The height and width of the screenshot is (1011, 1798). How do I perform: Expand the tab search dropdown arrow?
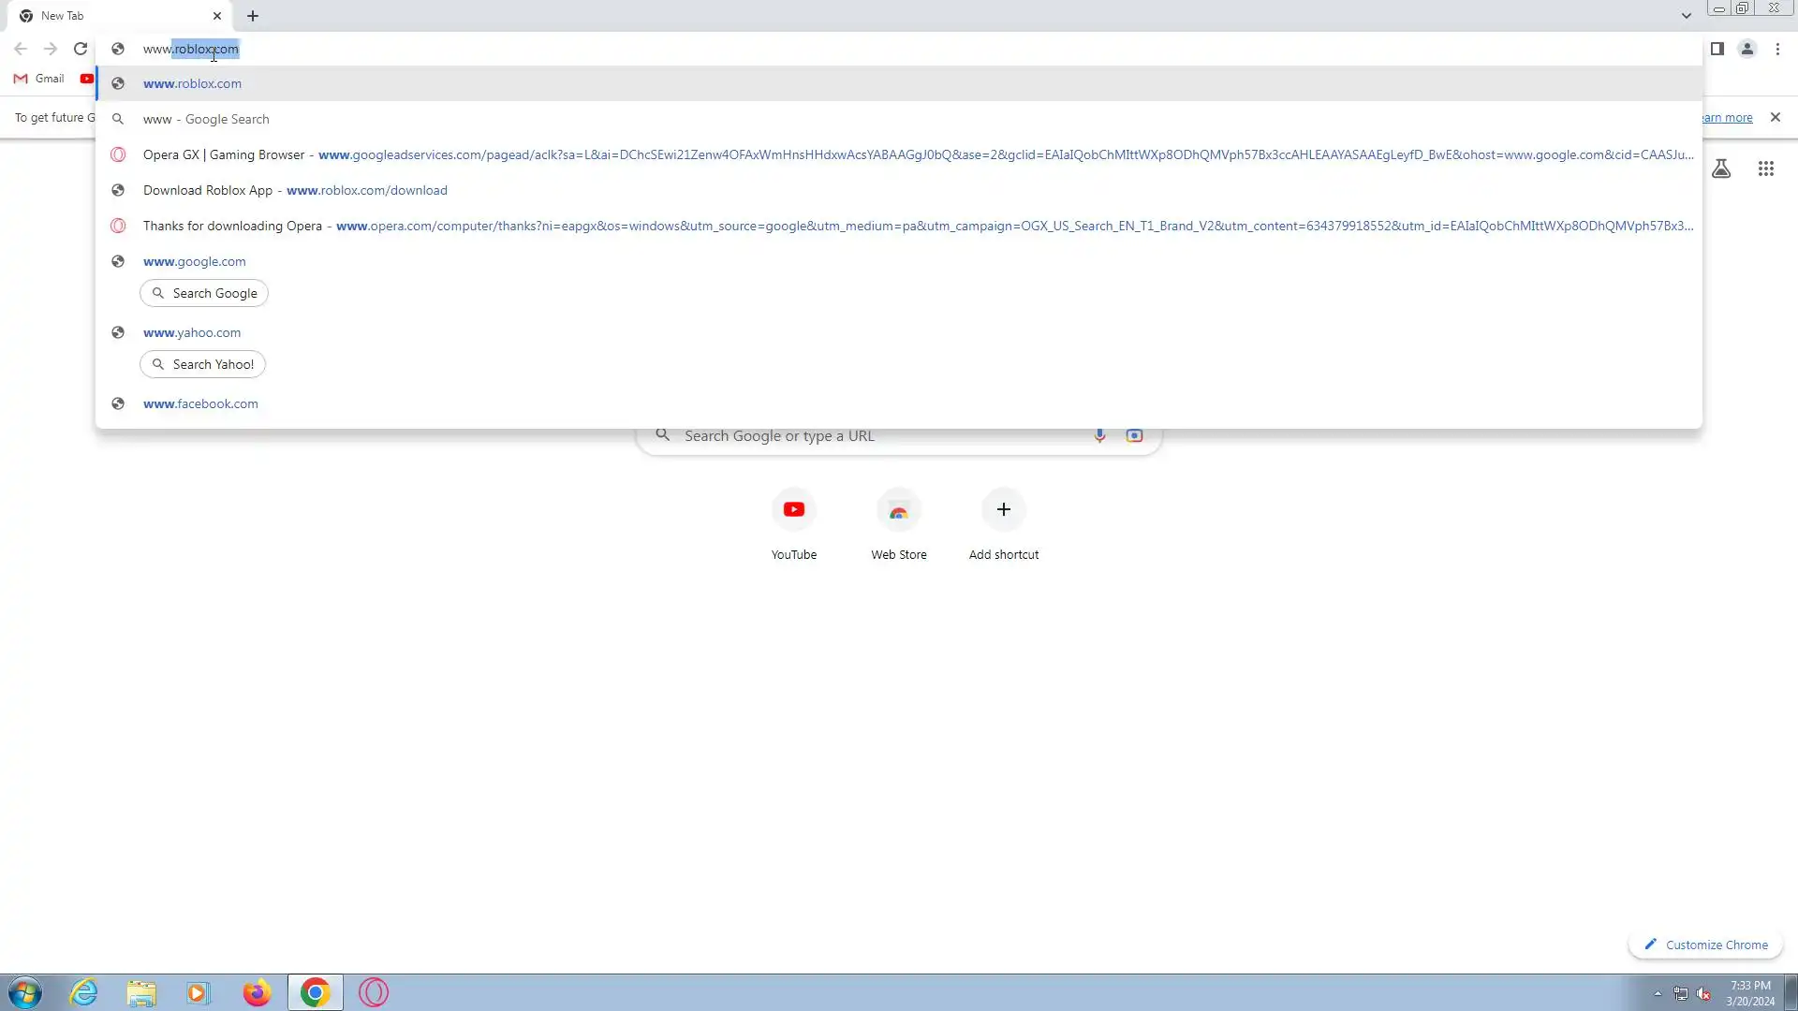click(x=1686, y=16)
